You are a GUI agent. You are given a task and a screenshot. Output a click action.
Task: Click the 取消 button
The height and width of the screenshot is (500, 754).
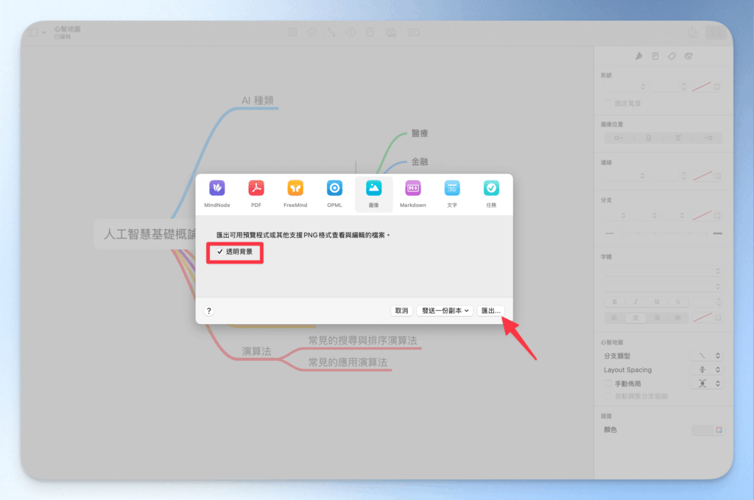pyautogui.click(x=401, y=310)
